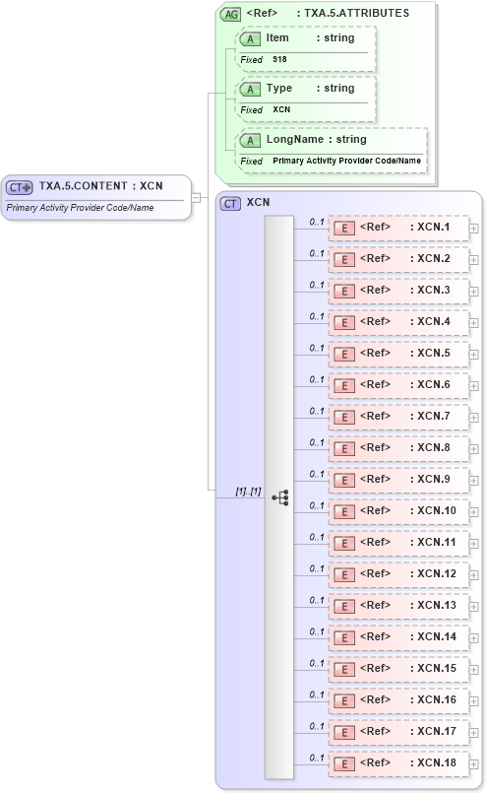Image resolution: width=486 pixels, height=793 pixels.
Task: Click the 0..1 cardinality of XCN.9
Action: click(317, 474)
